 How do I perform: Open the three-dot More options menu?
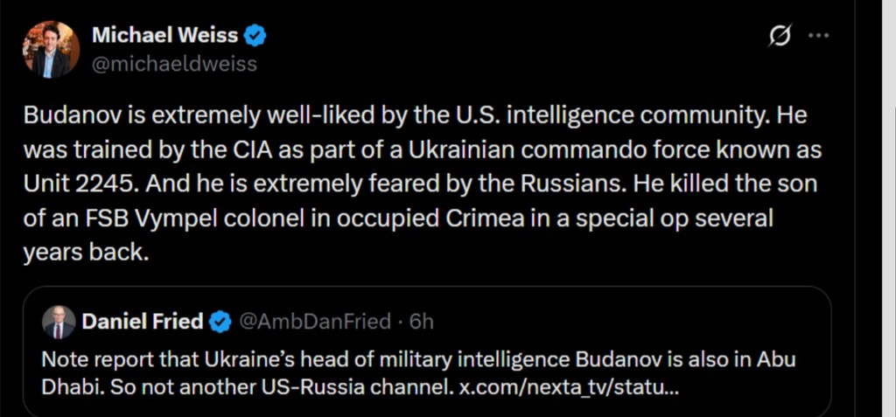(x=817, y=37)
